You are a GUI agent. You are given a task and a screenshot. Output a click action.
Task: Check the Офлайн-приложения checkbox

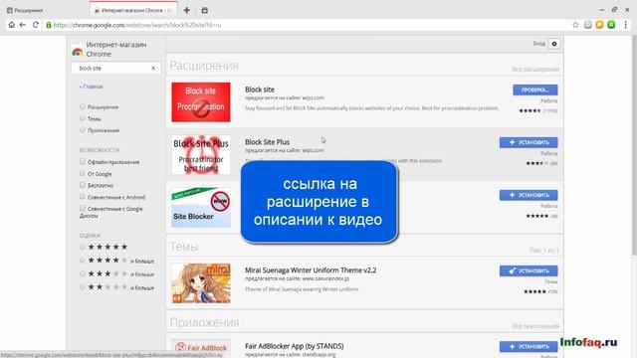[83, 161]
